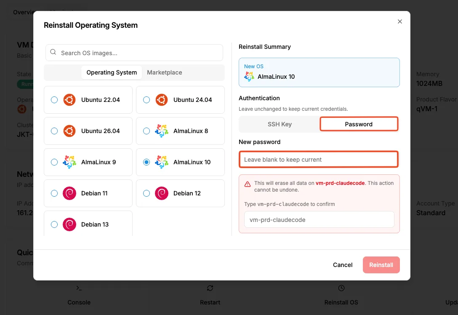Click the AlmaLinux 9 logo icon
458x315 pixels.
[x=69, y=162]
